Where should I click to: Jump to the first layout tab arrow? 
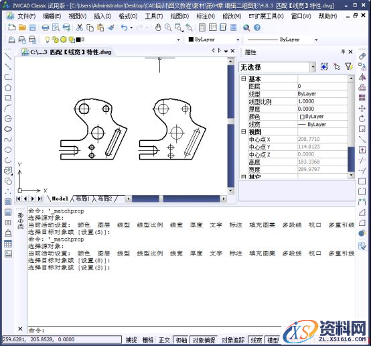(x=18, y=198)
